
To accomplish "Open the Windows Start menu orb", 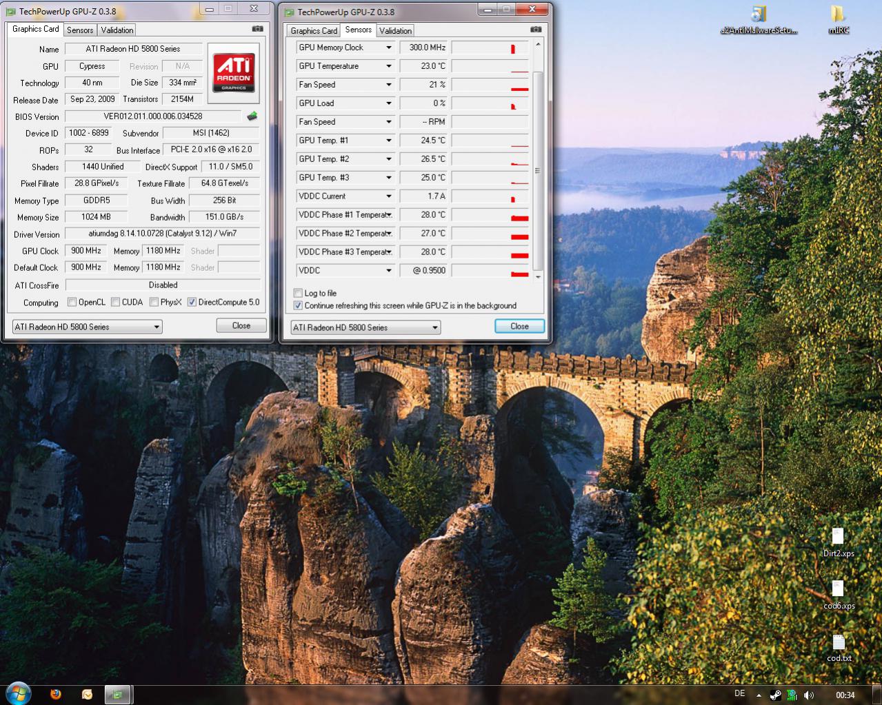I will (17, 693).
